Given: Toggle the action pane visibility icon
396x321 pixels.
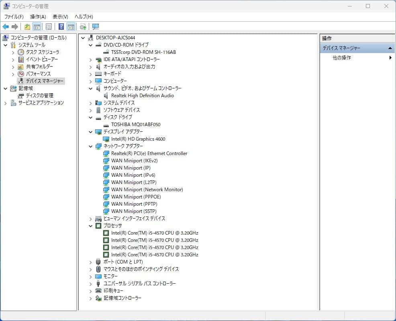Looking at the screenshot, I should click(x=71, y=27).
